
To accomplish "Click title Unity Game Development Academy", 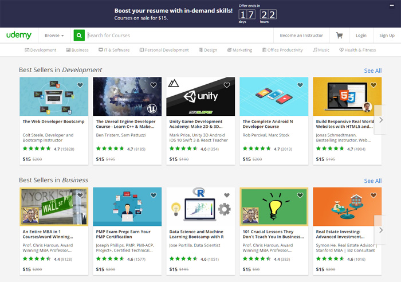I will click(196, 124).
